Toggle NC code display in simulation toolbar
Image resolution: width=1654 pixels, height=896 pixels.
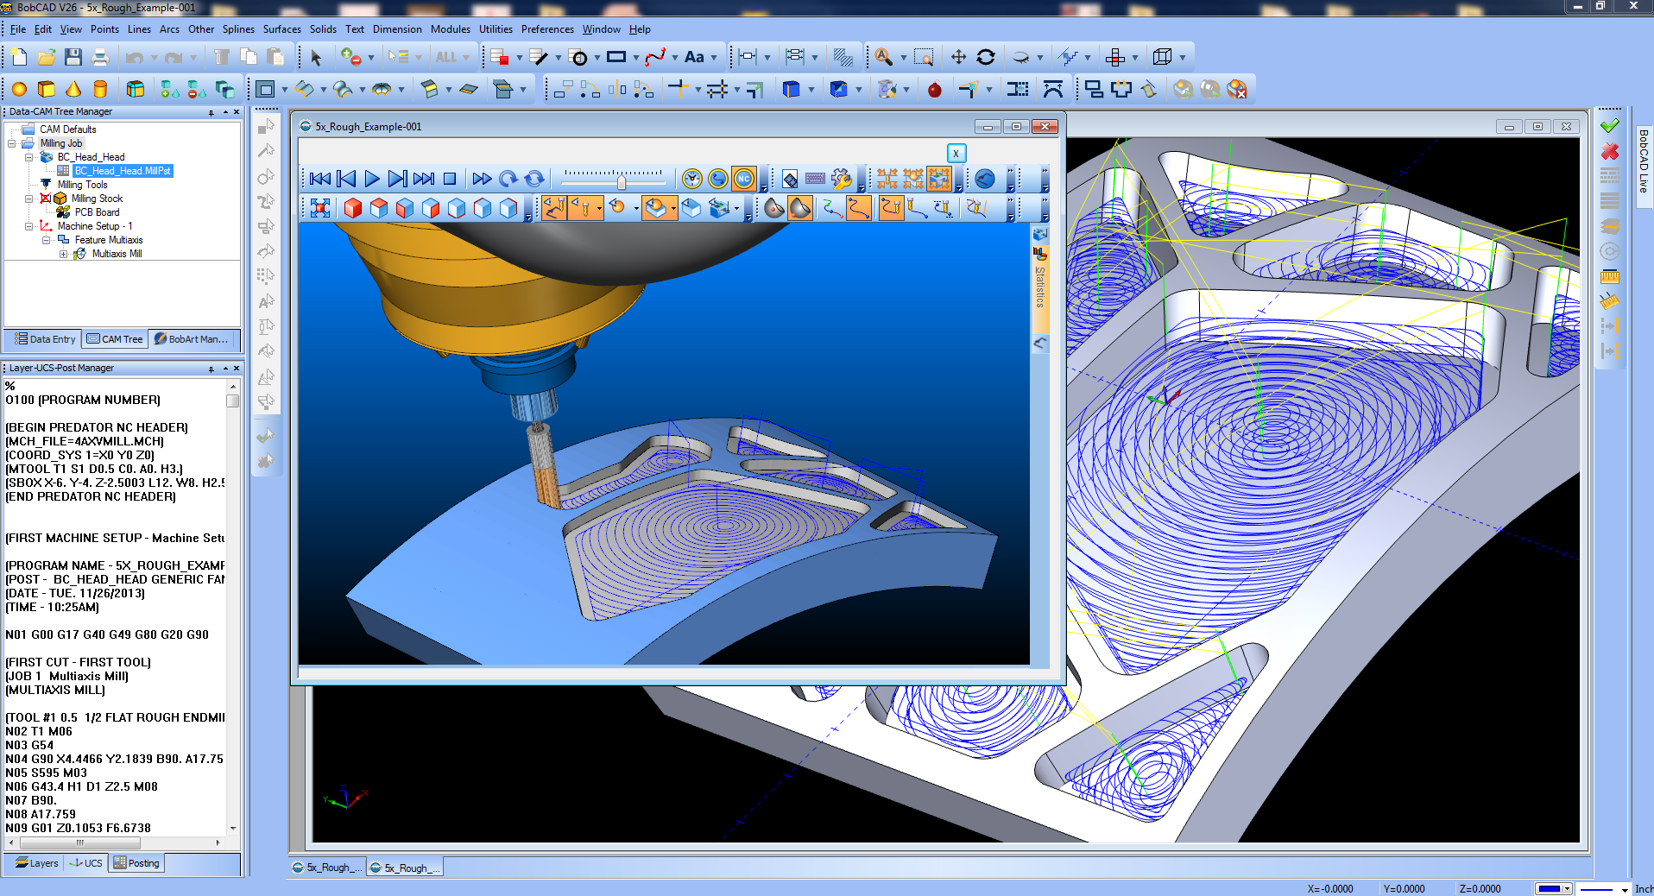[745, 179]
